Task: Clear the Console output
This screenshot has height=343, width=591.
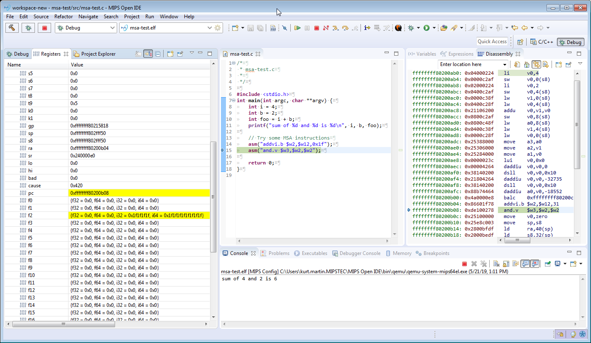Action: coord(495,263)
